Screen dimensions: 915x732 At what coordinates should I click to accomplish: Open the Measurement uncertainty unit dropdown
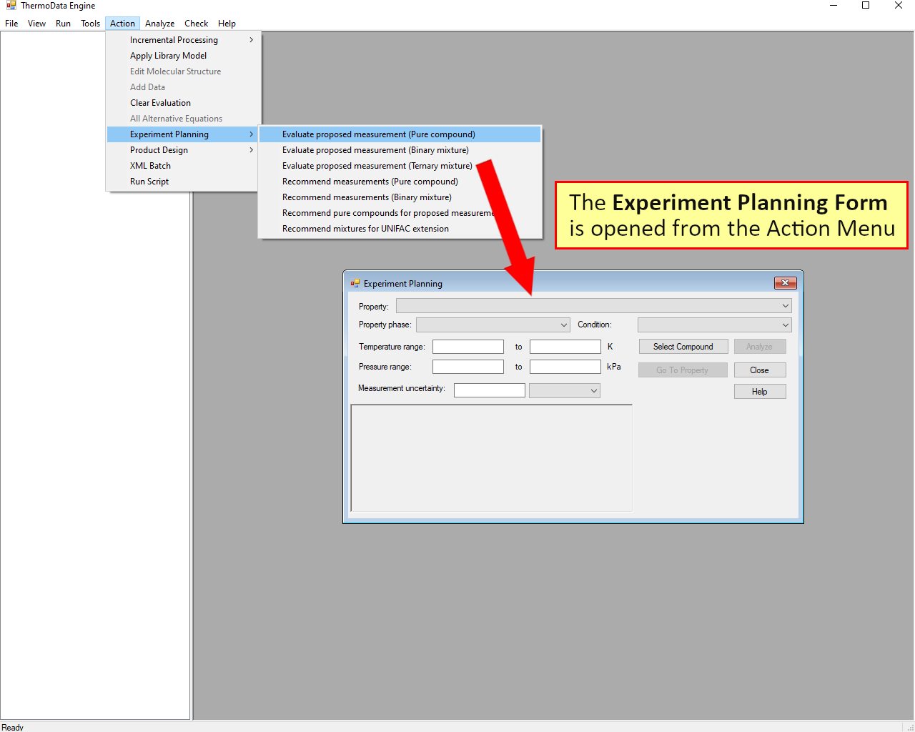[x=593, y=390]
